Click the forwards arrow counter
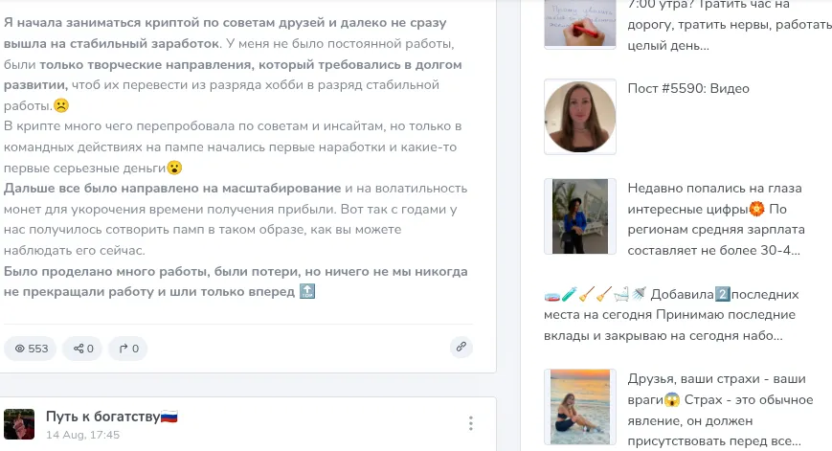 pyautogui.click(x=128, y=349)
